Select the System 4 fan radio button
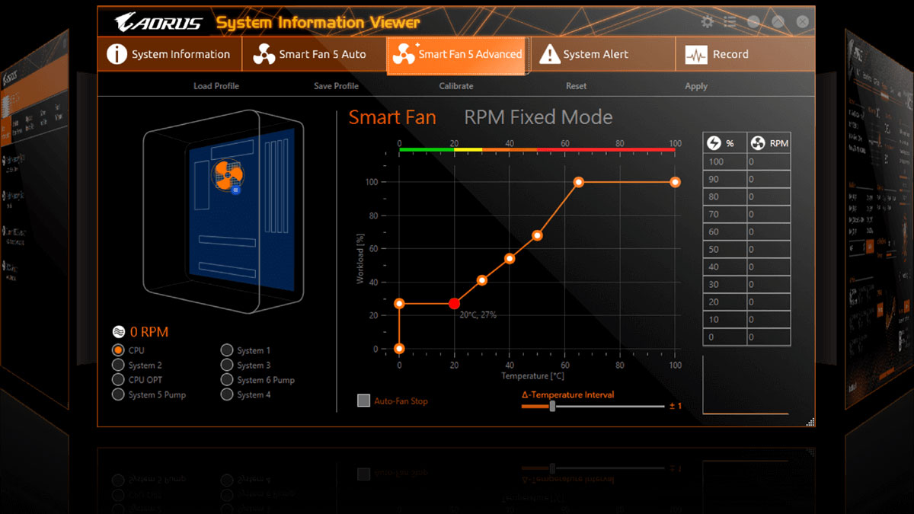 (x=227, y=394)
